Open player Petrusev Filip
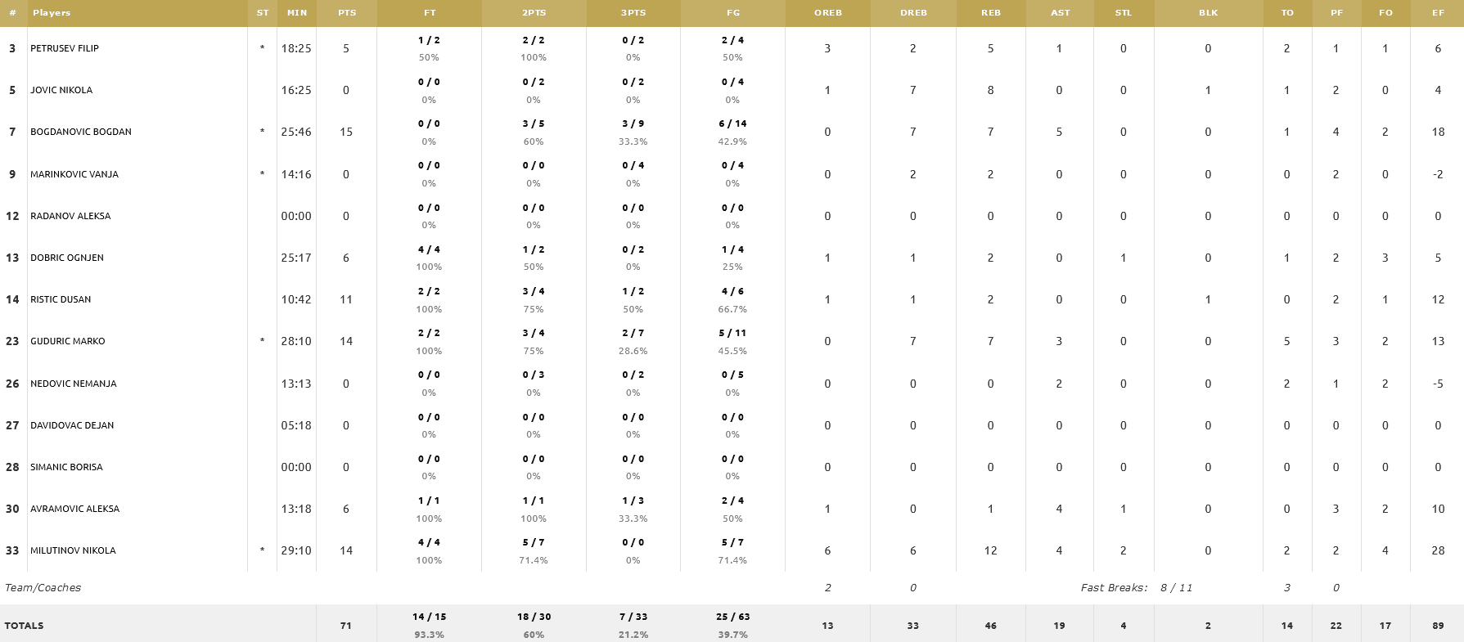1464x642 pixels. coord(65,48)
